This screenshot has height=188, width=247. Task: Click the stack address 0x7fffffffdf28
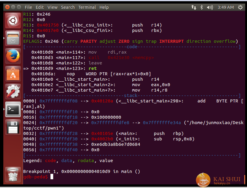click(x=58, y=133)
